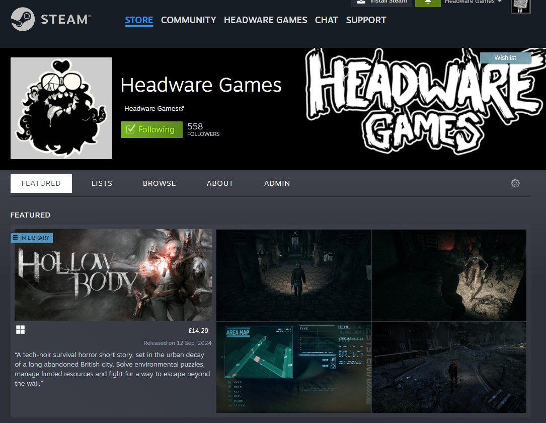
Task: Open the church corridor screenshot
Action: click(294, 275)
